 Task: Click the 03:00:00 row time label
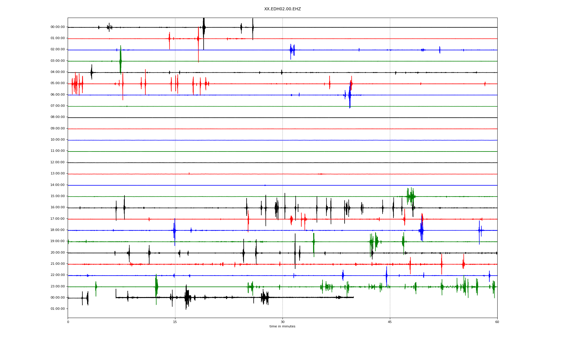tap(58, 61)
